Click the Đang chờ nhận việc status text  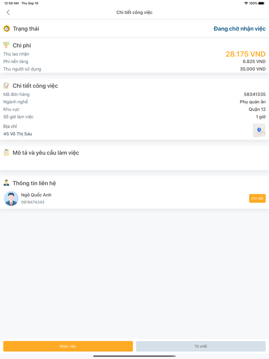click(x=239, y=29)
